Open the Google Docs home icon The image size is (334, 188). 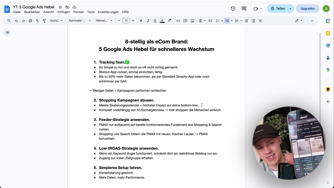pos(7,9)
